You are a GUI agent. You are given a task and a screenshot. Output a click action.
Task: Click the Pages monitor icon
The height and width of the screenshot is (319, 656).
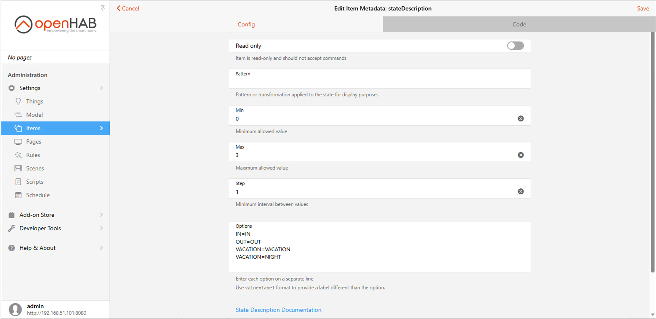[x=18, y=141]
